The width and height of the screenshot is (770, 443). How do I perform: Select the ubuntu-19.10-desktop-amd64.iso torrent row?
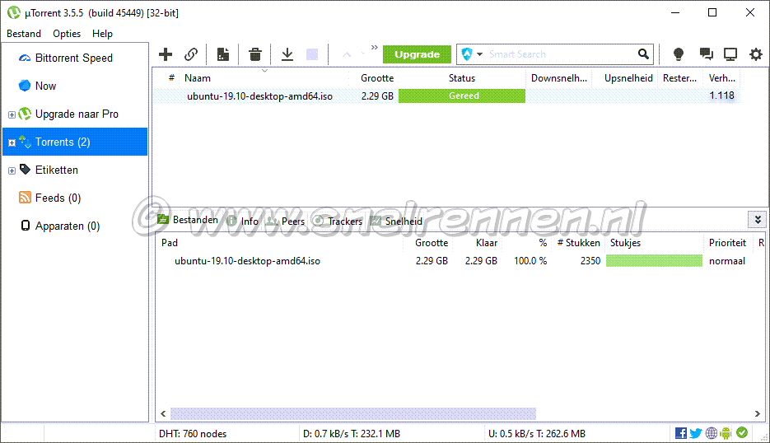click(x=446, y=96)
